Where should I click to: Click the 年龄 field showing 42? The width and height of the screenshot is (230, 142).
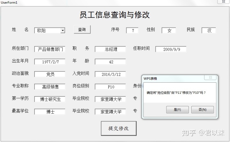(x=110, y=62)
